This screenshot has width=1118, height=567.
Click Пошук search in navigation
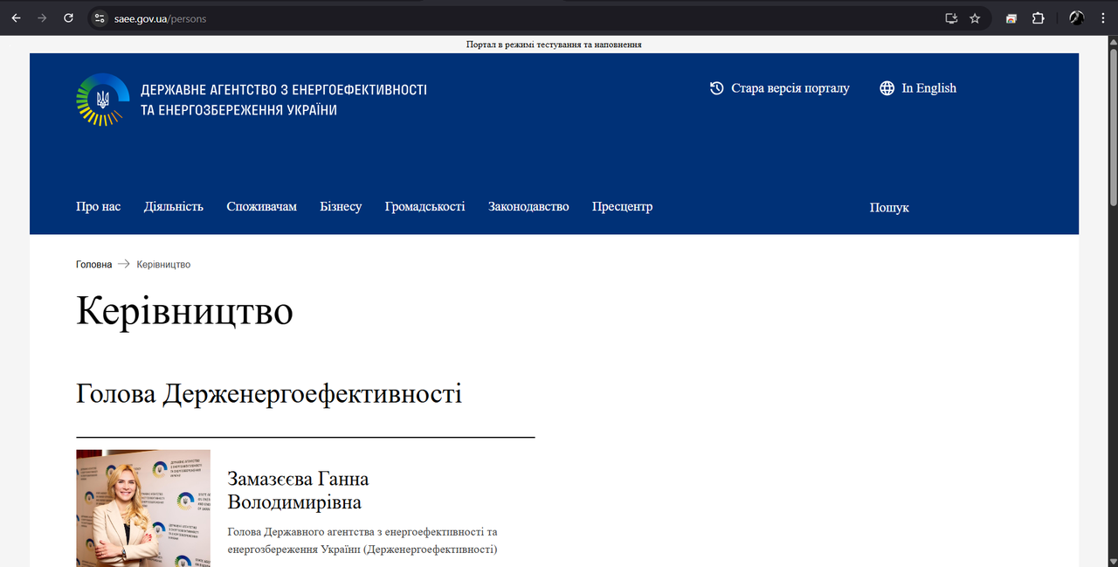(889, 208)
